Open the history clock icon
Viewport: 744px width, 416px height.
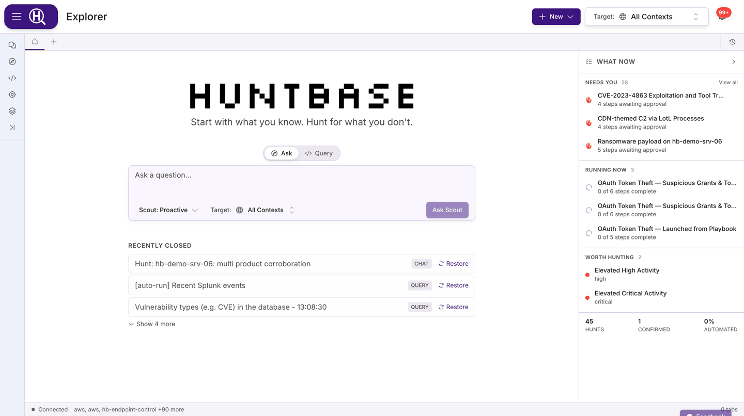(732, 42)
